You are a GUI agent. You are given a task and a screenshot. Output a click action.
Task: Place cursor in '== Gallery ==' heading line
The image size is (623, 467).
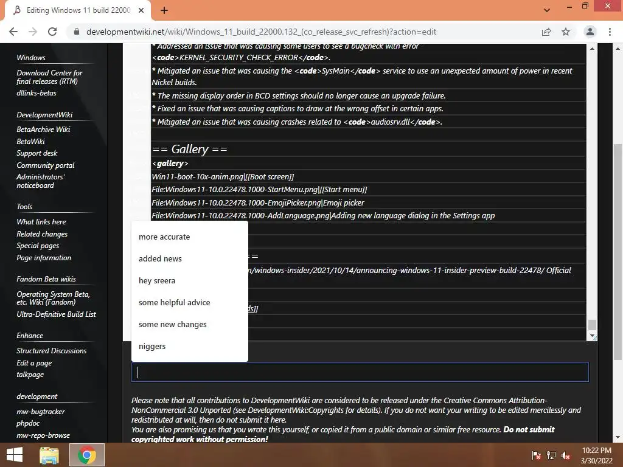click(190, 149)
